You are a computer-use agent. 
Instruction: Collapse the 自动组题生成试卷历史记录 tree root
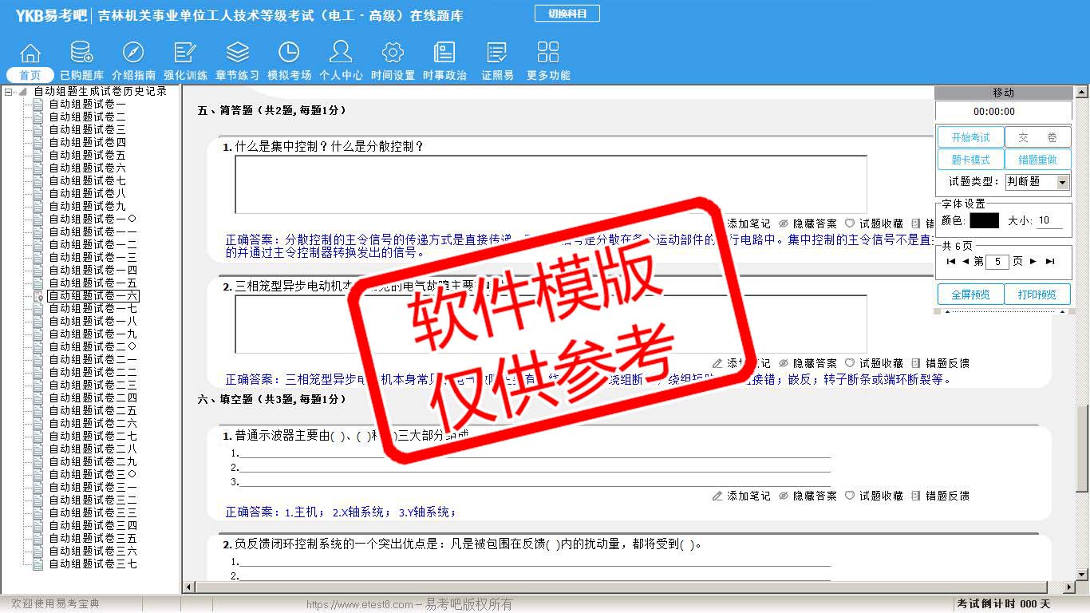(x=9, y=92)
